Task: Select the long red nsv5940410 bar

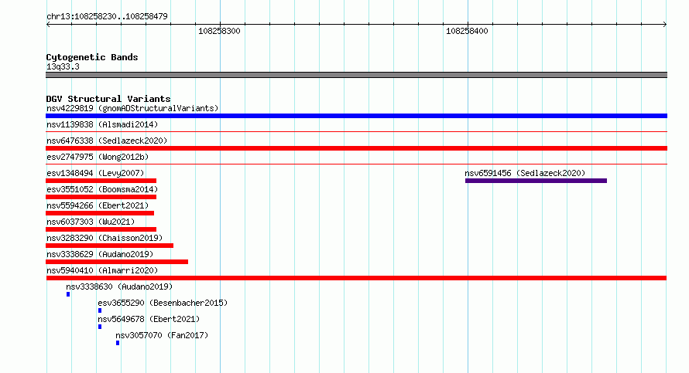Action: [356, 278]
